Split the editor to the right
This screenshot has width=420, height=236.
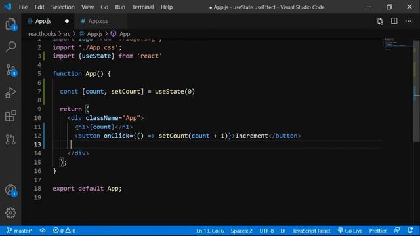[394, 21]
